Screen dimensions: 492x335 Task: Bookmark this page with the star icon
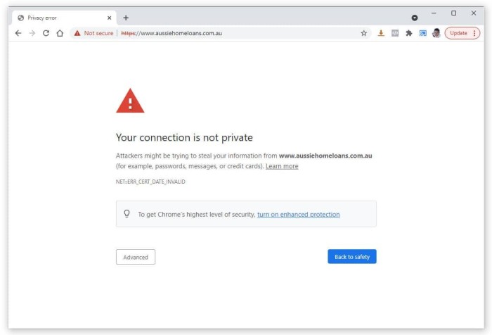pos(363,33)
